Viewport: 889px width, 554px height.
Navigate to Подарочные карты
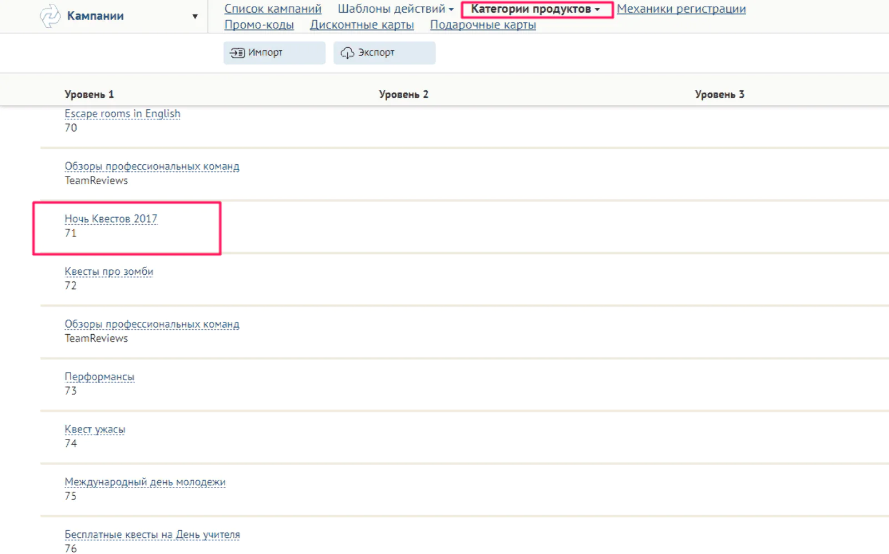click(483, 25)
